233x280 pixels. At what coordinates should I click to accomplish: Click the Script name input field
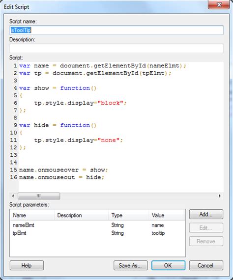pos(116,30)
